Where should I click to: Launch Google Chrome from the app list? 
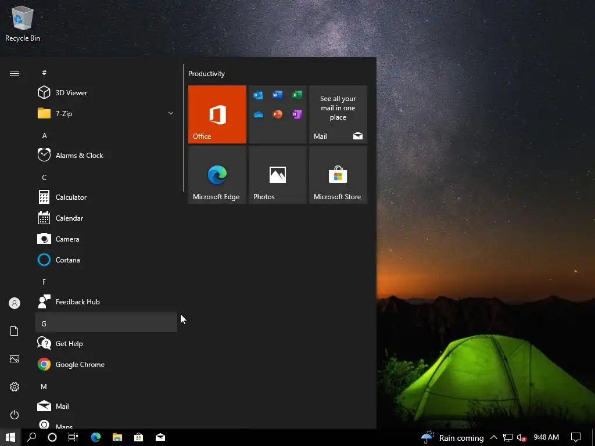point(106,364)
